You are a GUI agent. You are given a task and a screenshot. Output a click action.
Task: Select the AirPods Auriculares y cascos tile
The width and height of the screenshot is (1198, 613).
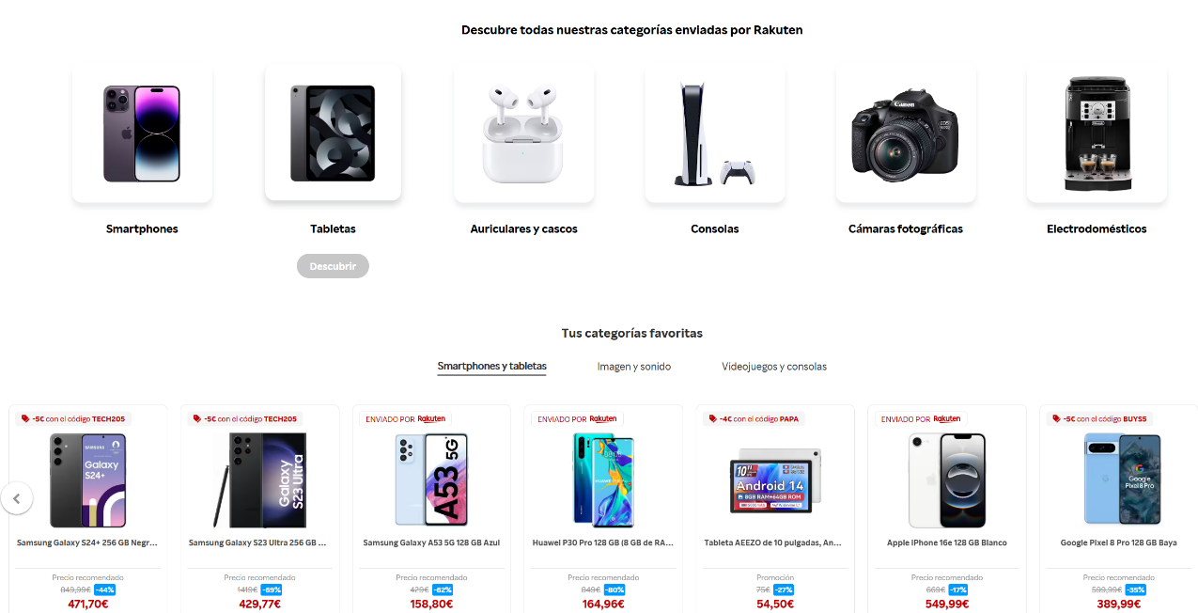click(523, 134)
